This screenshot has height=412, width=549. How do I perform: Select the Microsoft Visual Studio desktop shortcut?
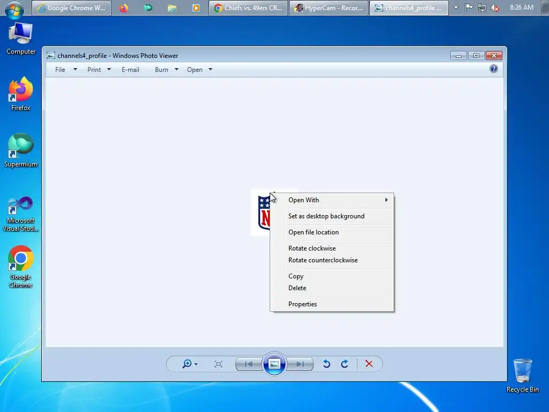21,214
